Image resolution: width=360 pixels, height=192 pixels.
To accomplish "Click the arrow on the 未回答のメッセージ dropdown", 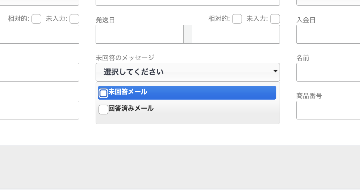I will [x=275, y=71].
